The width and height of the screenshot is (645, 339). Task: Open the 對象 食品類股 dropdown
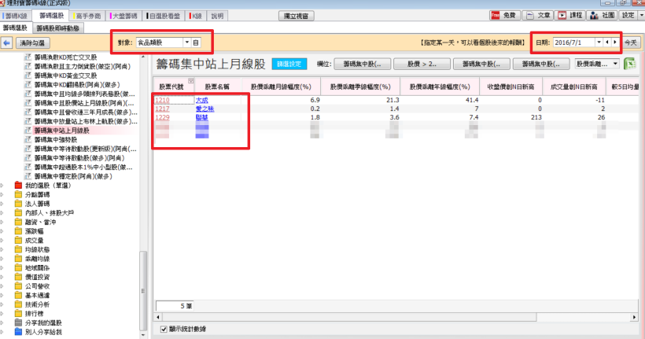pos(186,42)
